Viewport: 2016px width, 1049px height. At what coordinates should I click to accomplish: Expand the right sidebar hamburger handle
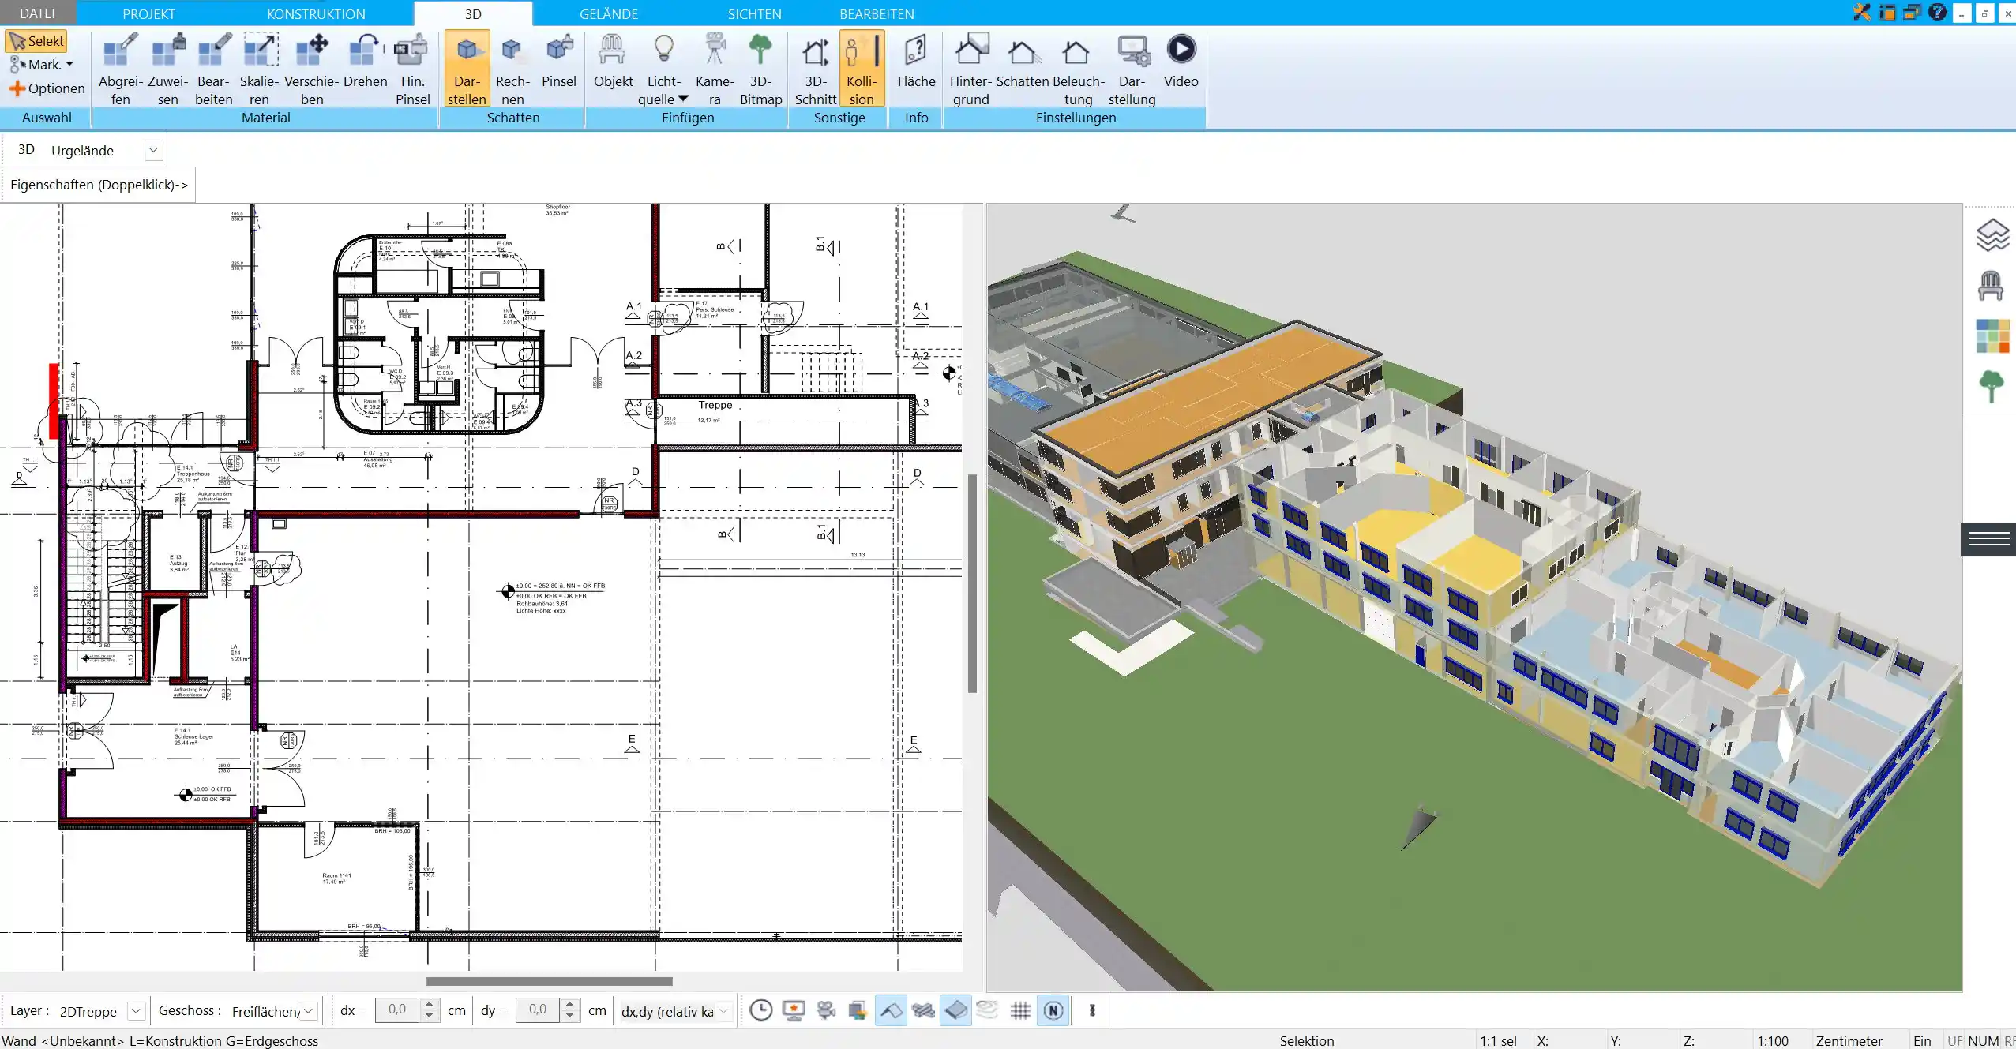tap(1988, 540)
